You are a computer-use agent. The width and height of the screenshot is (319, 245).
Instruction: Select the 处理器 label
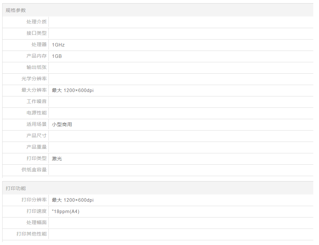39,45
